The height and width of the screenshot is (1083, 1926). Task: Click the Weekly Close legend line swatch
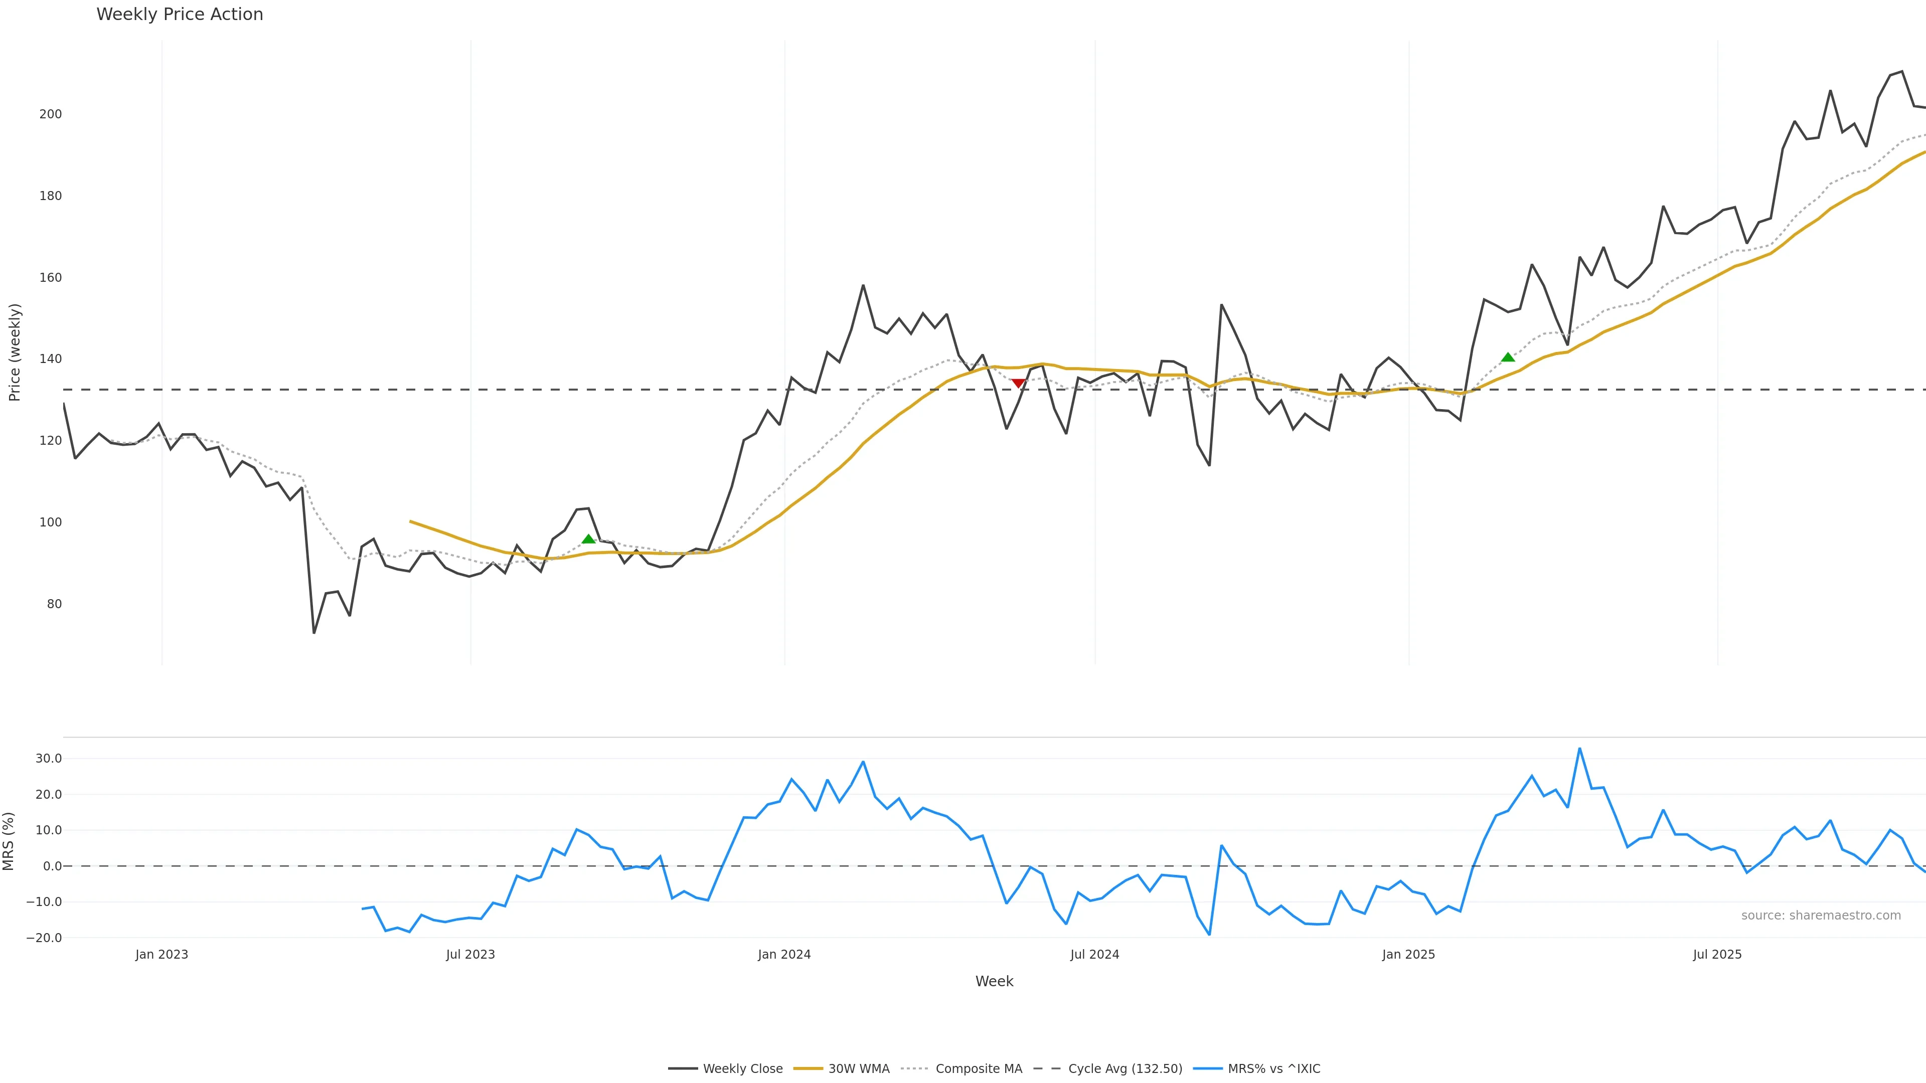[682, 1069]
